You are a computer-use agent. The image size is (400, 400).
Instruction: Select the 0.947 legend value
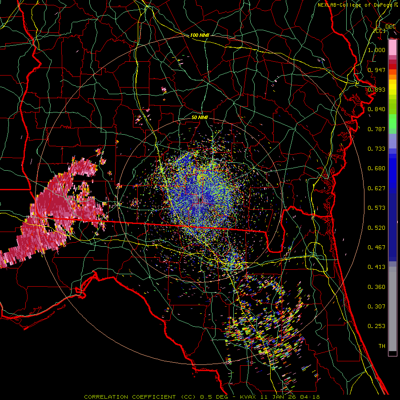376,70
